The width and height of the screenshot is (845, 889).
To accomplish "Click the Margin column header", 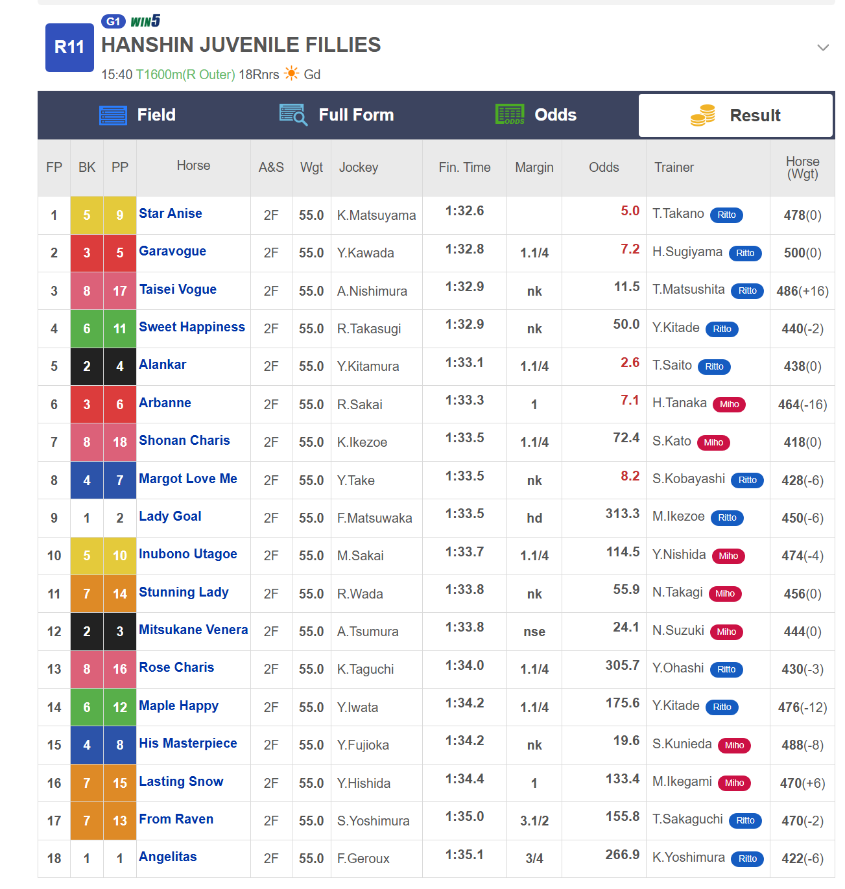I will tap(534, 167).
